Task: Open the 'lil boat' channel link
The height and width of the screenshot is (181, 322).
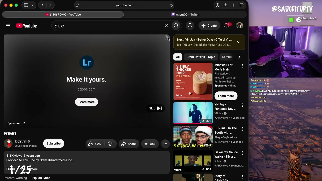Action: click(x=218, y=161)
